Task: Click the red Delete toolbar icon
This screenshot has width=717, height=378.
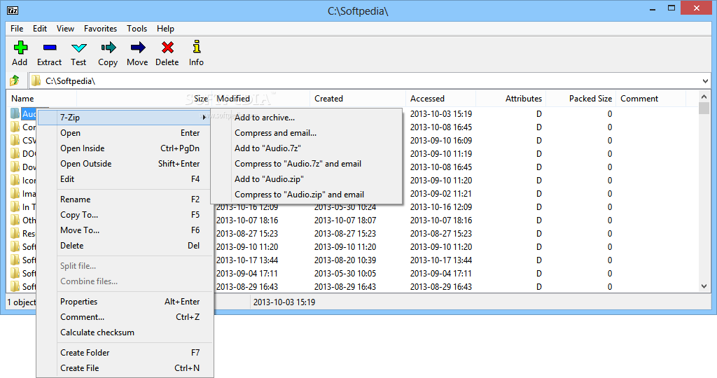Action: (167, 48)
